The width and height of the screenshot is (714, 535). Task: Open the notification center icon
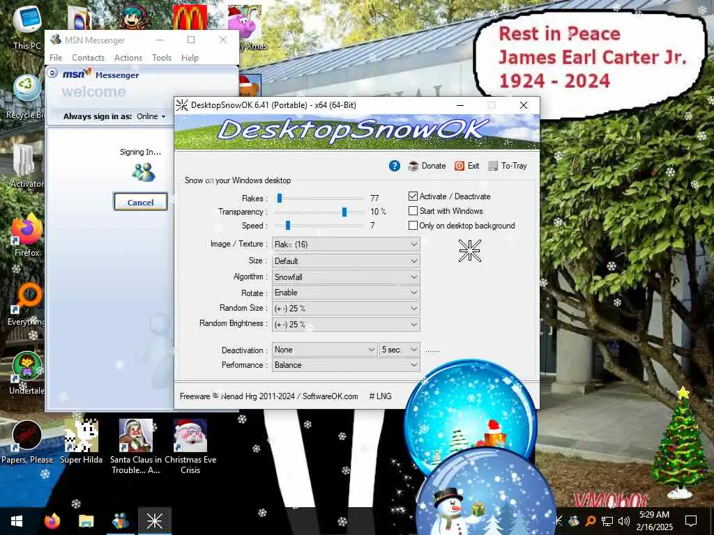point(691,521)
